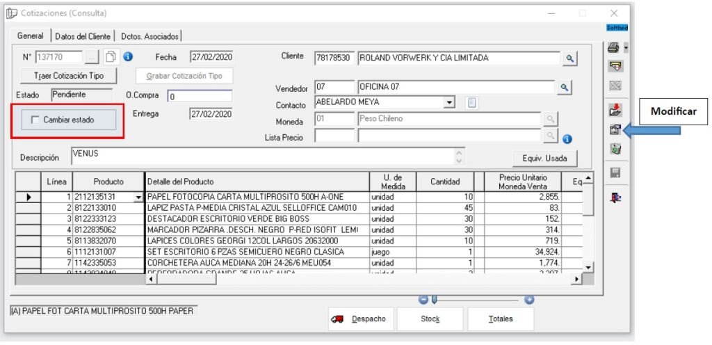
Task: Click the price cell 34,924.
Action: (523, 252)
